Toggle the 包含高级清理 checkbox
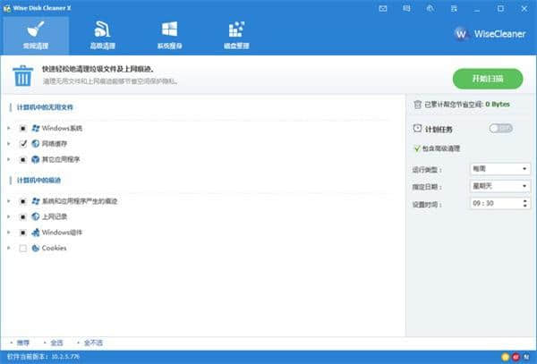This screenshot has height=364, width=537. [x=417, y=148]
